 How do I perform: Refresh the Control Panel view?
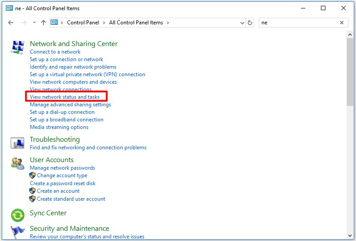click(250, 23)
